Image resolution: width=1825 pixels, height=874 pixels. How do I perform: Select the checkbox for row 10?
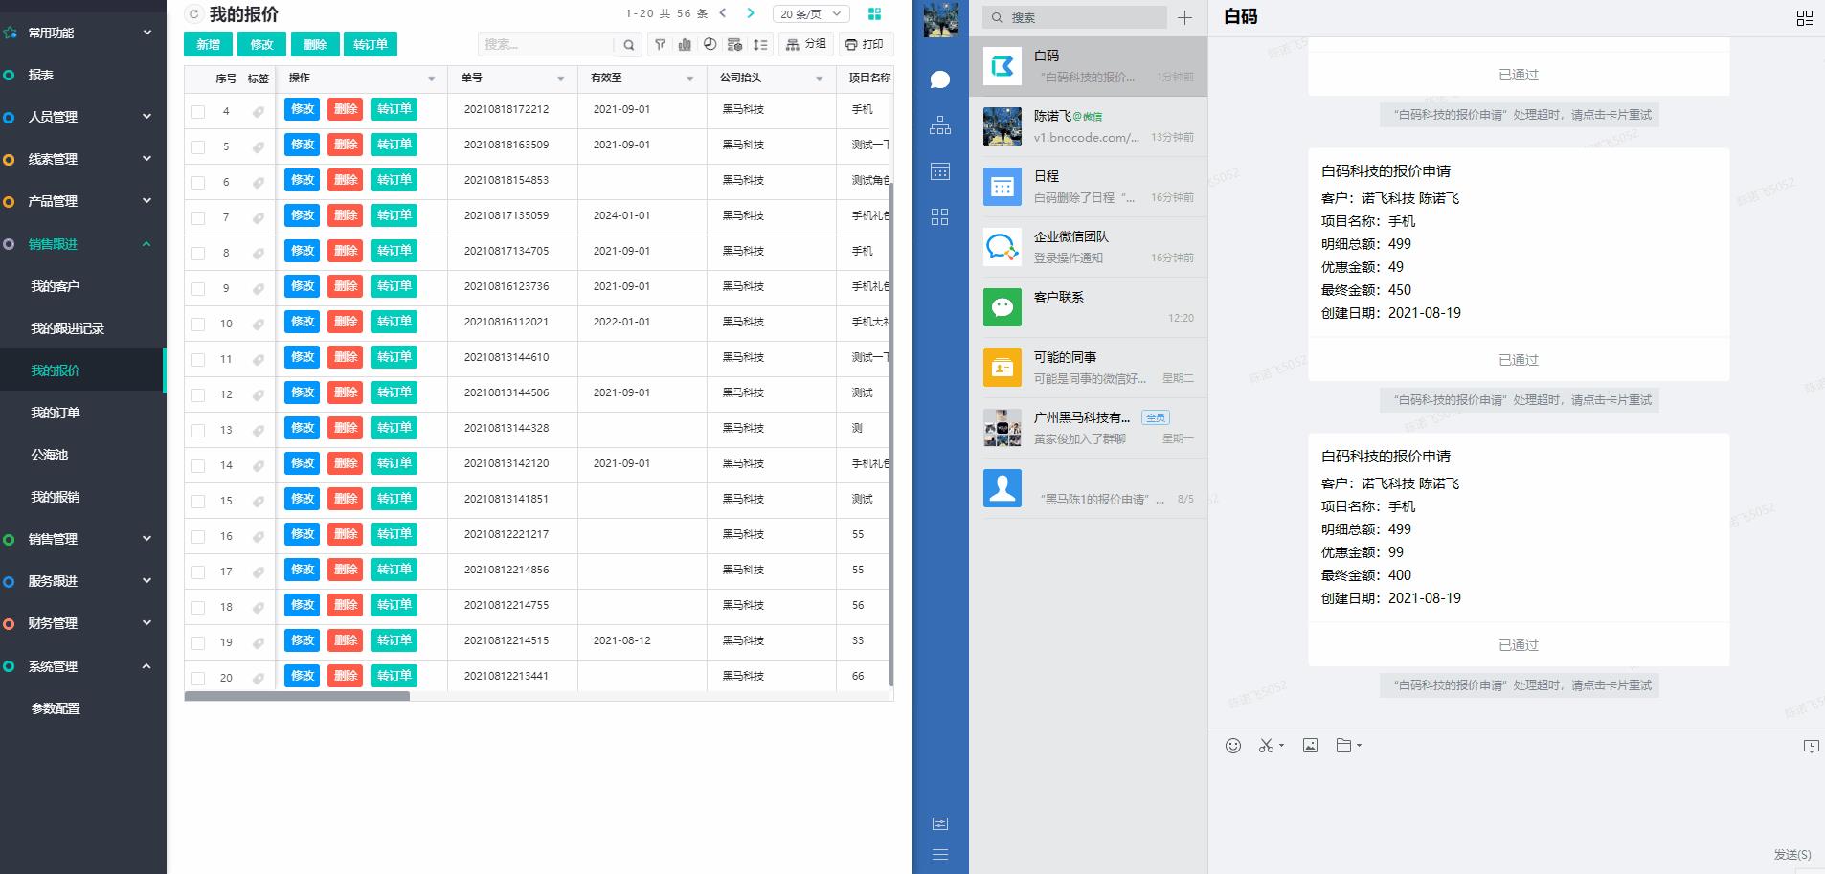coord(198,324)
